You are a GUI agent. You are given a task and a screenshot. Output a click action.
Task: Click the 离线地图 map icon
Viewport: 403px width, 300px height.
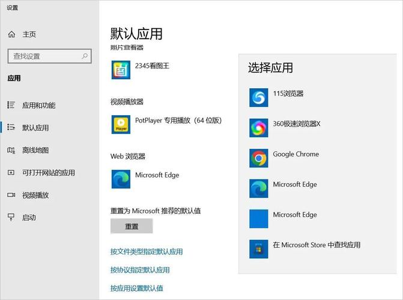(11, 150)
